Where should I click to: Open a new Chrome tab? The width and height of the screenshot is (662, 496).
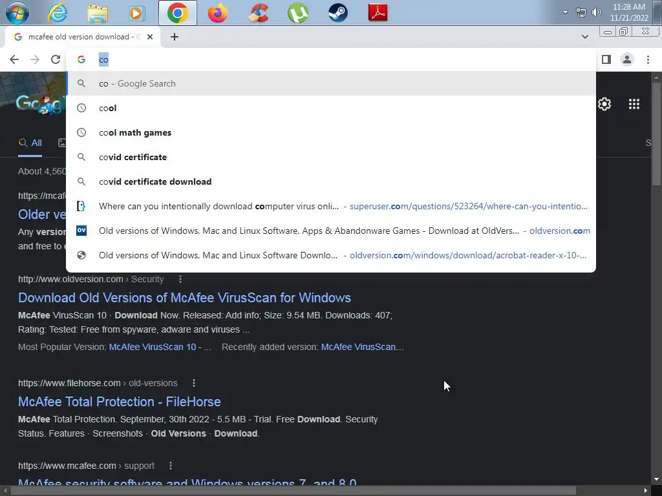[x=175, y=37]
